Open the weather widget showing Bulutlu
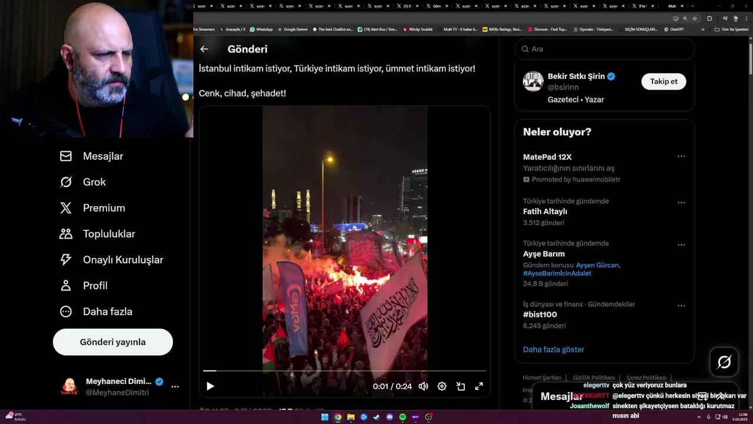The image size is (753, 424). point(16,416)
